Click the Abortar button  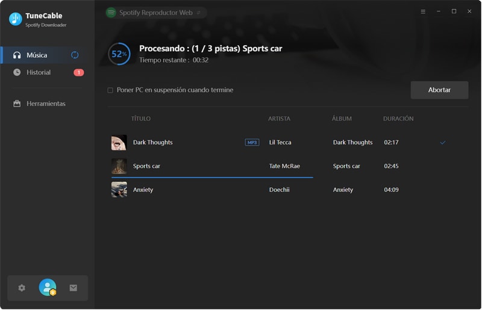point(439,90)
